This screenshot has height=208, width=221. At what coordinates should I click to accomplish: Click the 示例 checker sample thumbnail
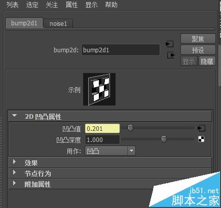tap(99, 89)
